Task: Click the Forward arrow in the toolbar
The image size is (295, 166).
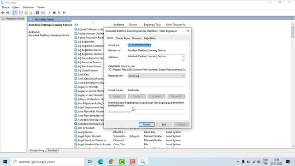Action: click(8, 12)
